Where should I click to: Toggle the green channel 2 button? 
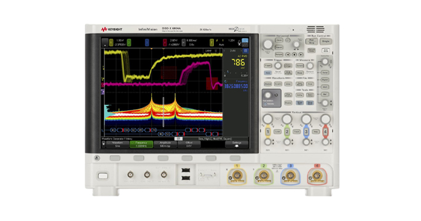tap(287, 131)
